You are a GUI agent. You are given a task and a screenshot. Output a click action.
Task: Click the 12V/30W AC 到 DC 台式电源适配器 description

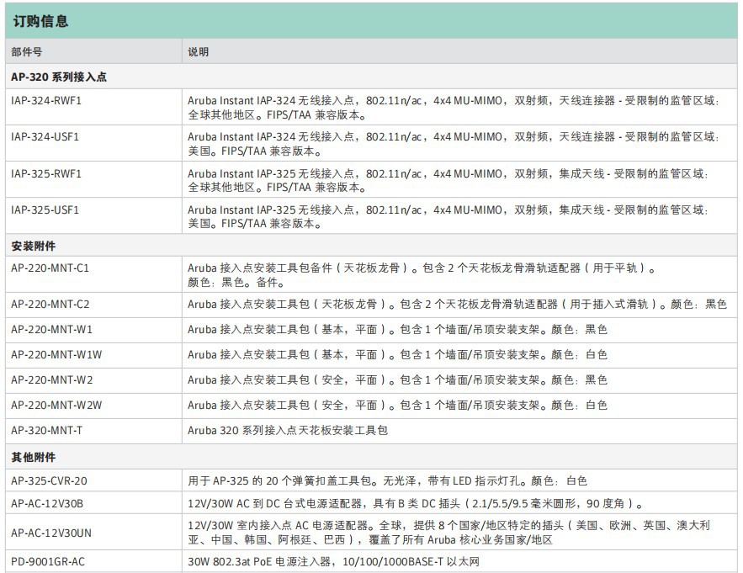click(x=416, y=503)
